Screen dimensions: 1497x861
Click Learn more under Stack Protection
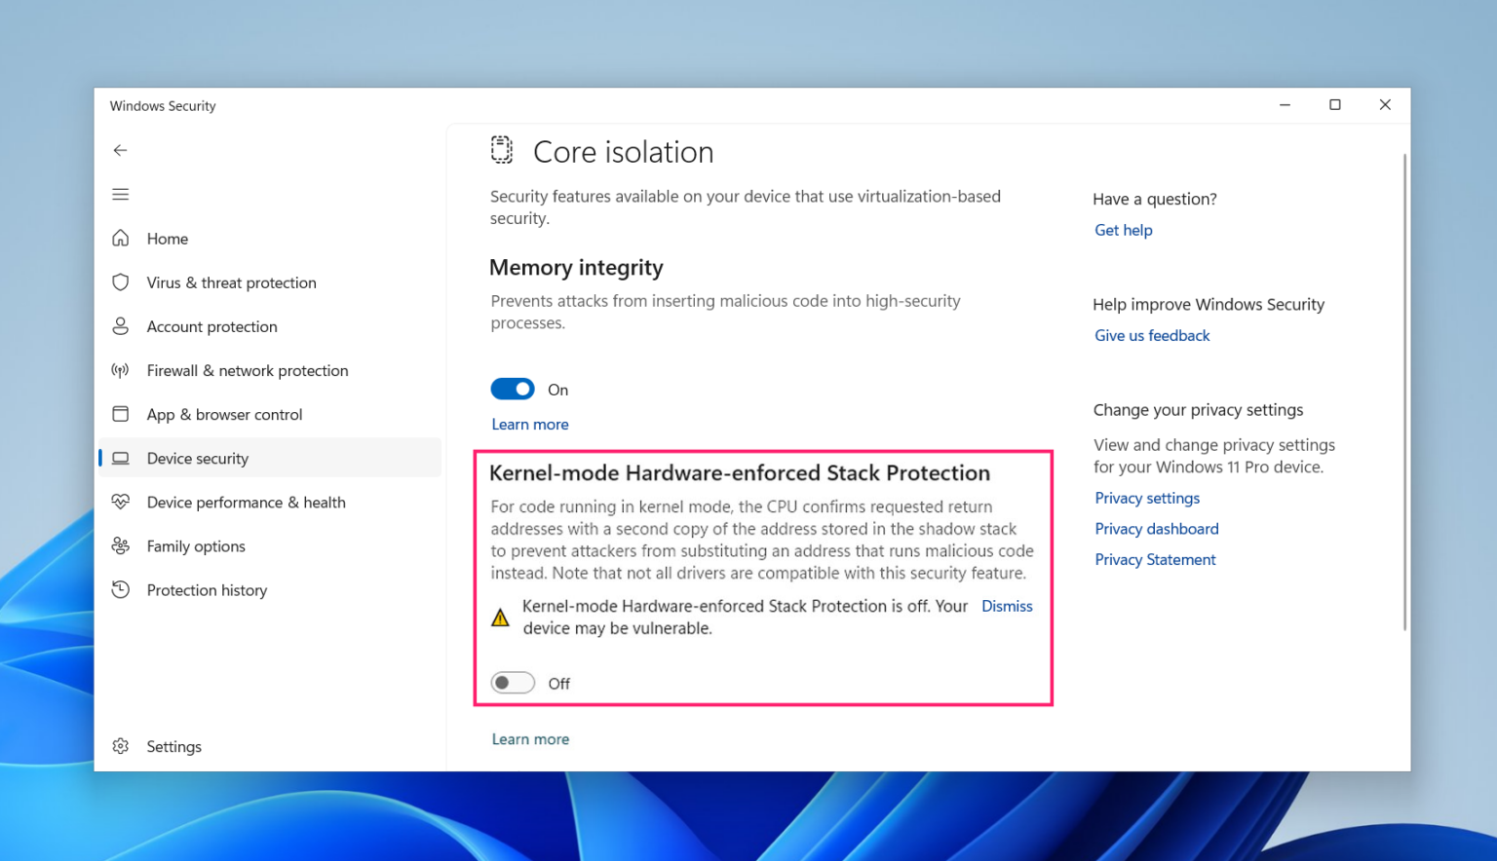530,739
